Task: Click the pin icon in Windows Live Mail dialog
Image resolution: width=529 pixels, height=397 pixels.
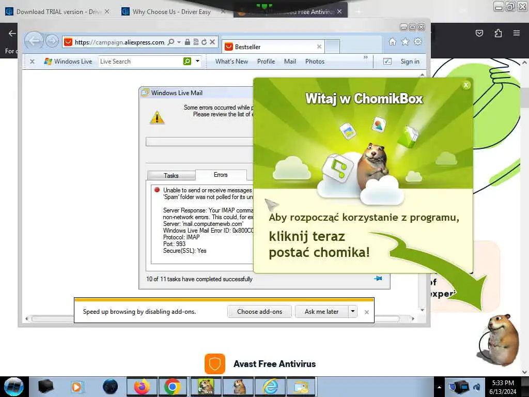Action: (378, 279)
